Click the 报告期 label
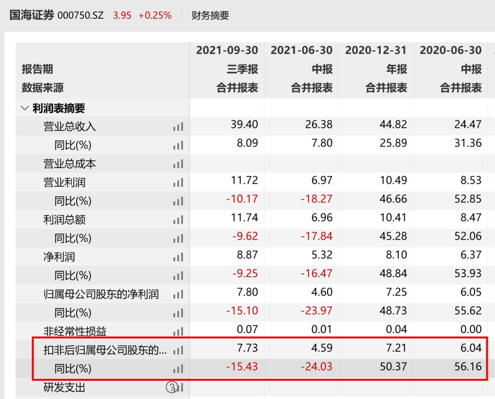495x399 pixels. (x=37, y=69)
